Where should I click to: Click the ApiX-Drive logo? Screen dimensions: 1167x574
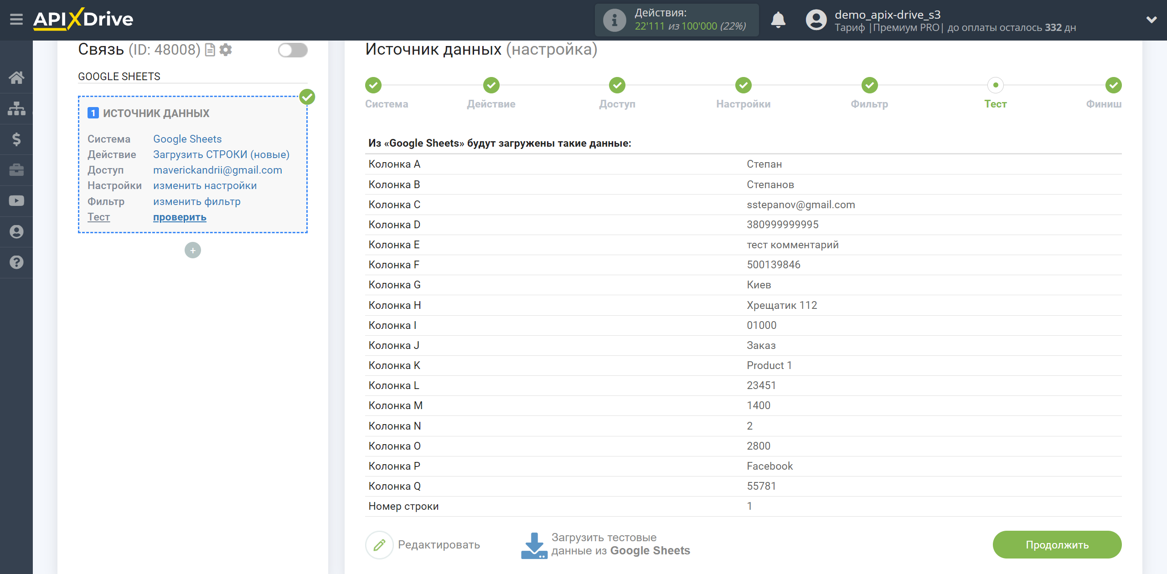pyautogui.click(x=83, y=19)
